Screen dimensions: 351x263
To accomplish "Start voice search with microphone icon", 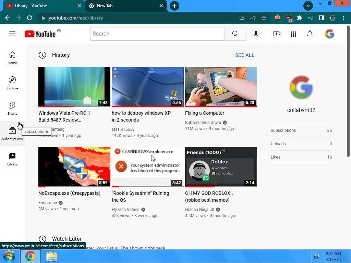I will click(256, 34).
